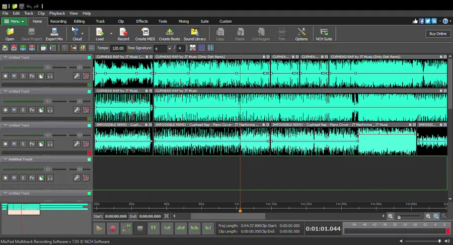This screenshot has width=453, height=245.
Task: Open the NCH Suite icon
Action: [324, 34]
